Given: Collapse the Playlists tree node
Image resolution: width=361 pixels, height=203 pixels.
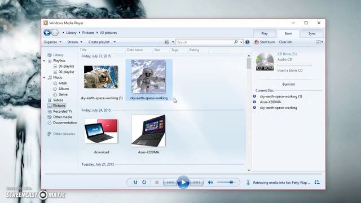Looking at the screenshot, I should coord(44,60).
